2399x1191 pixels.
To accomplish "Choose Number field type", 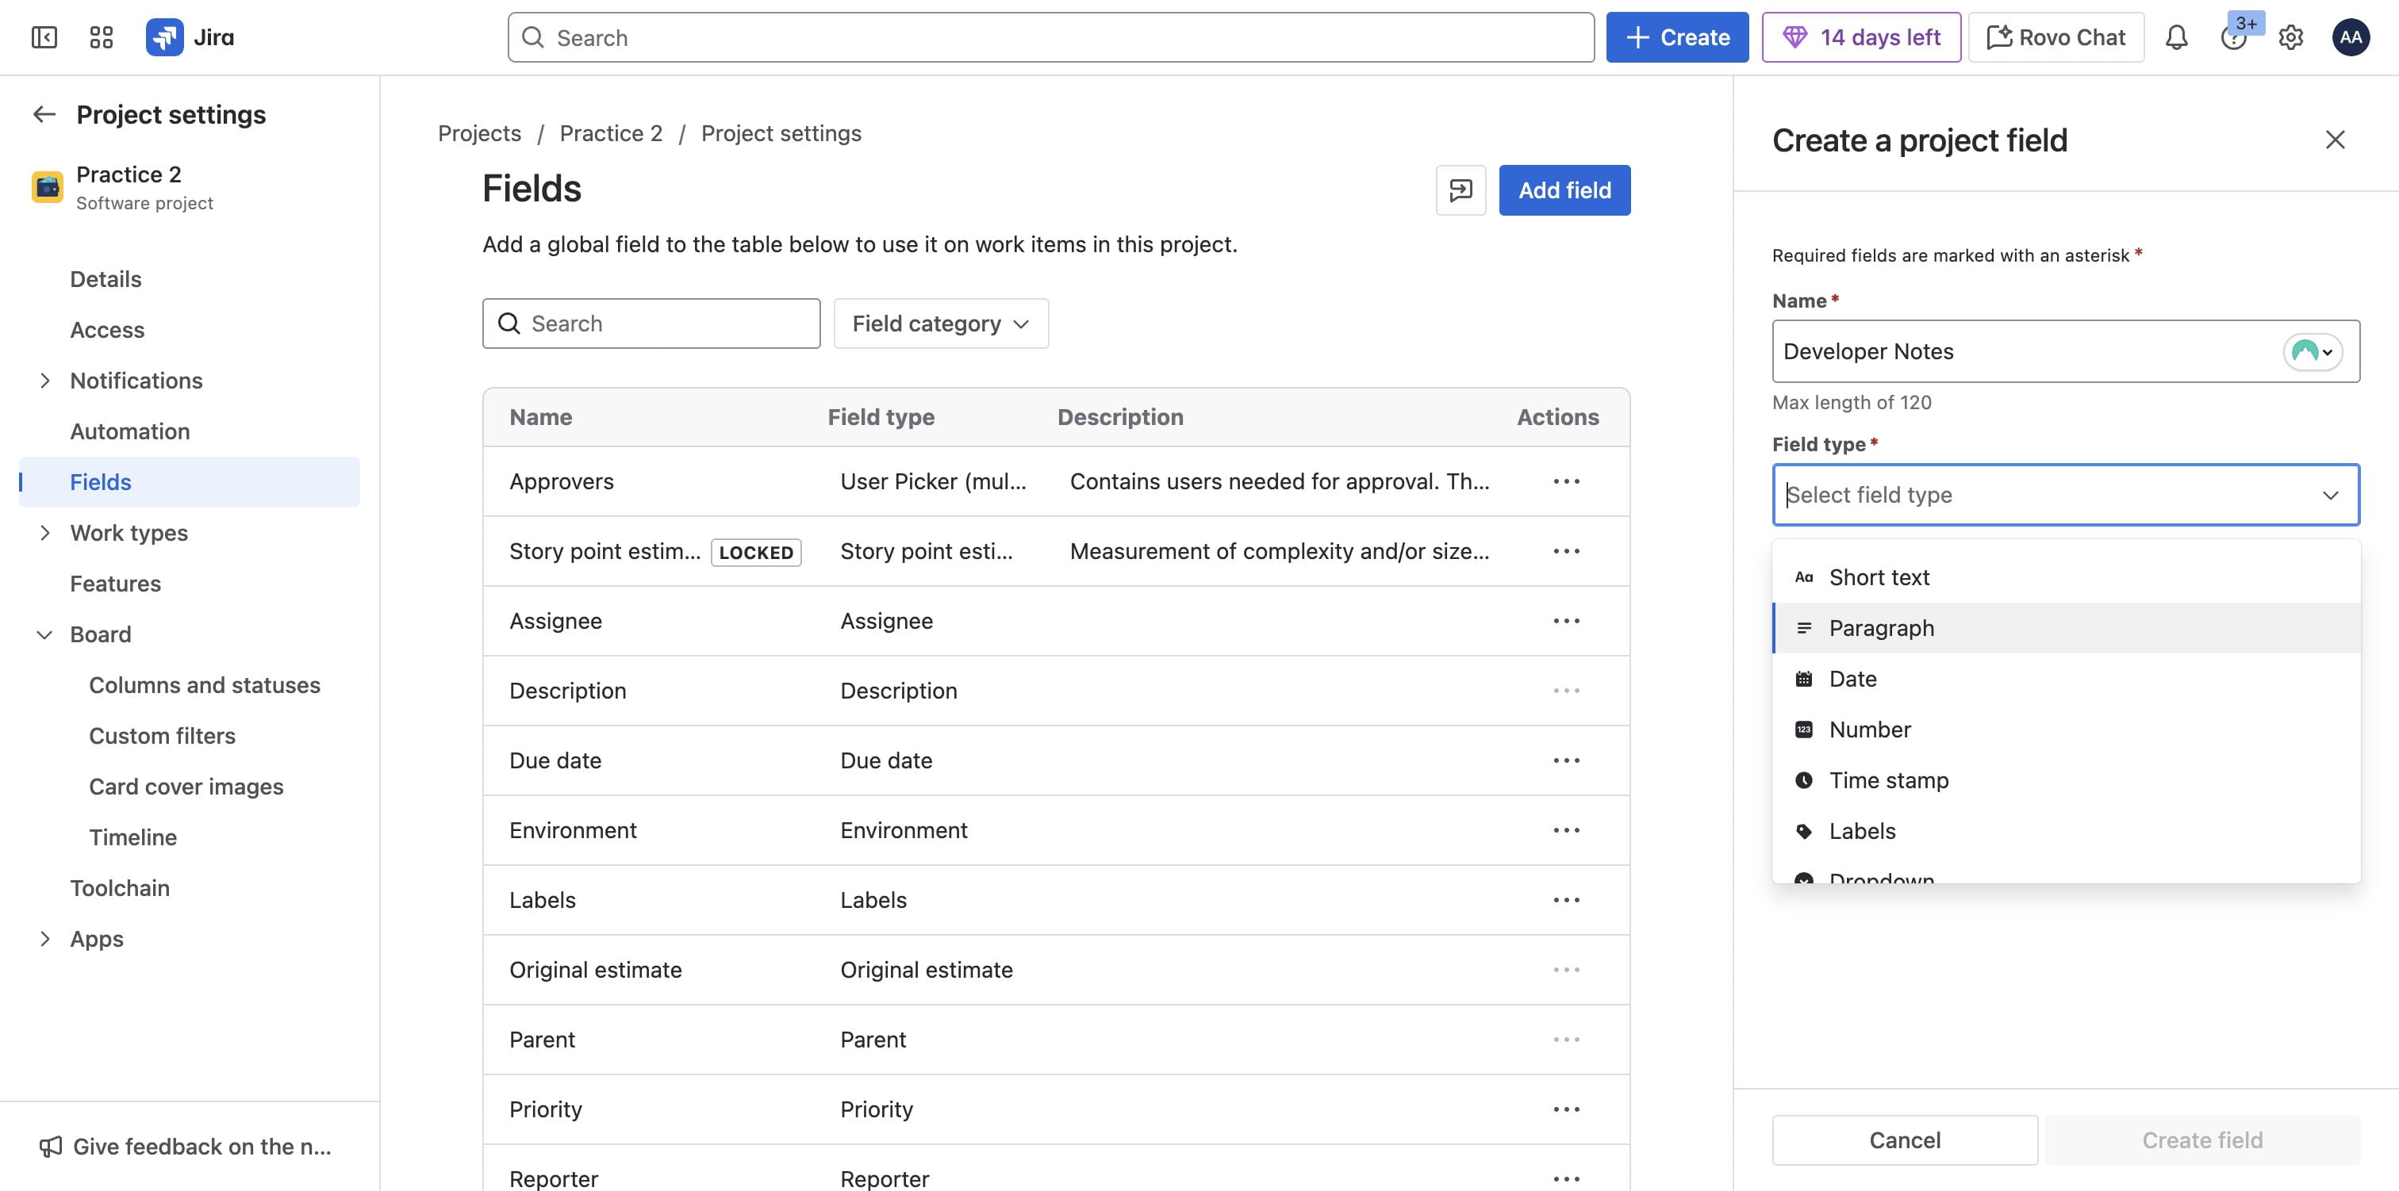I will [2065, 730].
